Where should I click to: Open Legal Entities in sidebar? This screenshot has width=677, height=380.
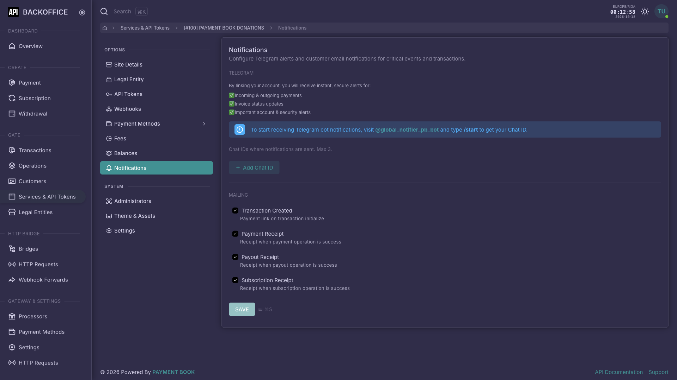(x=43, y=212)
